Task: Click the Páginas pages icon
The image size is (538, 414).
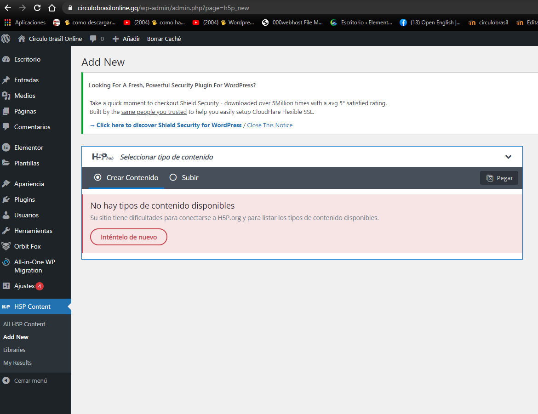Action: (x=6, y=111)
